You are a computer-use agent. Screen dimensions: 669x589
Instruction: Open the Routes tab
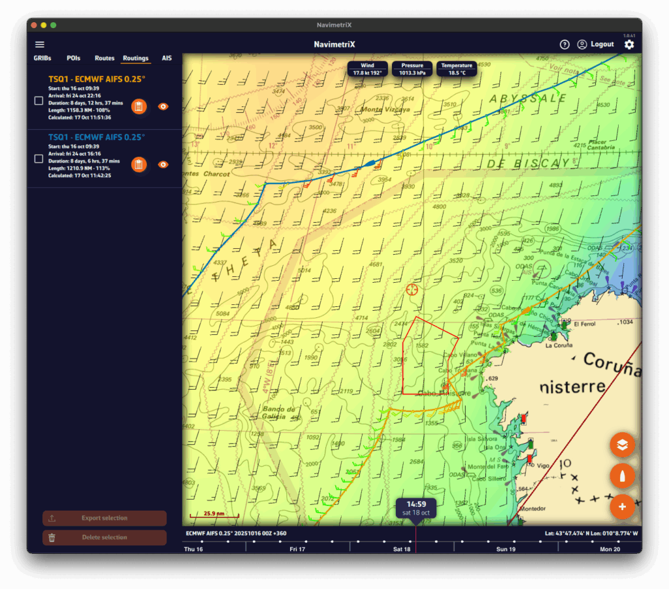(x=105, y=58)
